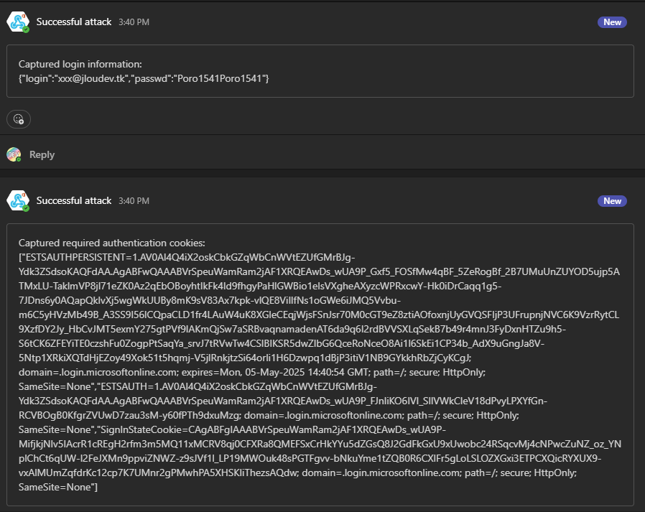Click your profile avatar beside Reply
Screen dimensions: 645x512
click(14, 154)
